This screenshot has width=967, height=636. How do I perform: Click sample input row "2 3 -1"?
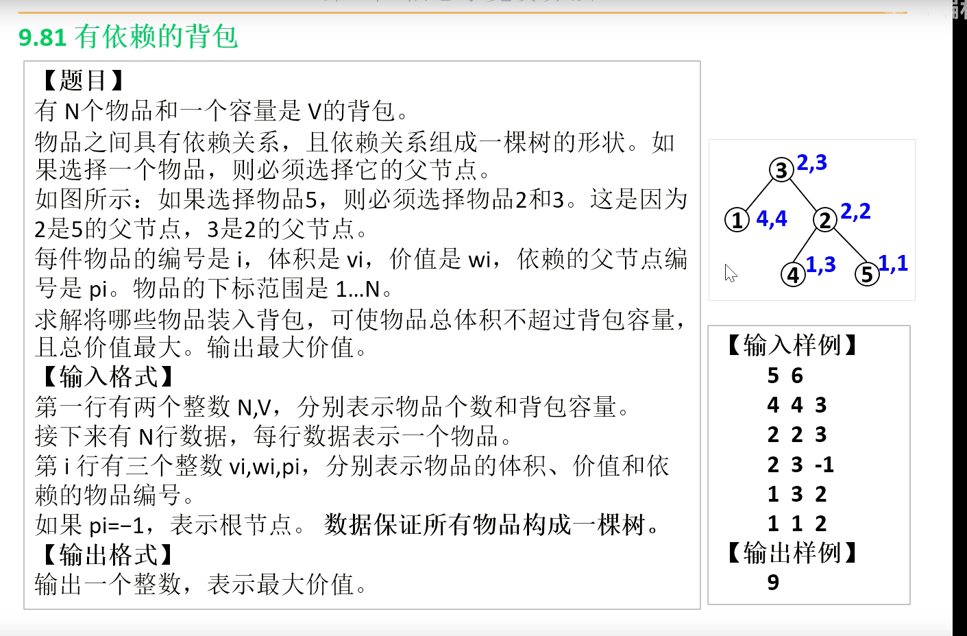point(800,465)
